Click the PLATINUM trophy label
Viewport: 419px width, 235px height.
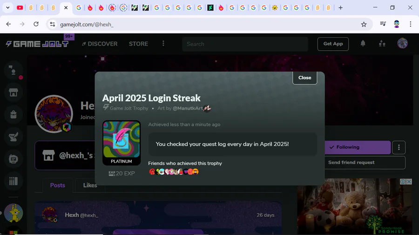tap(122, 161)
